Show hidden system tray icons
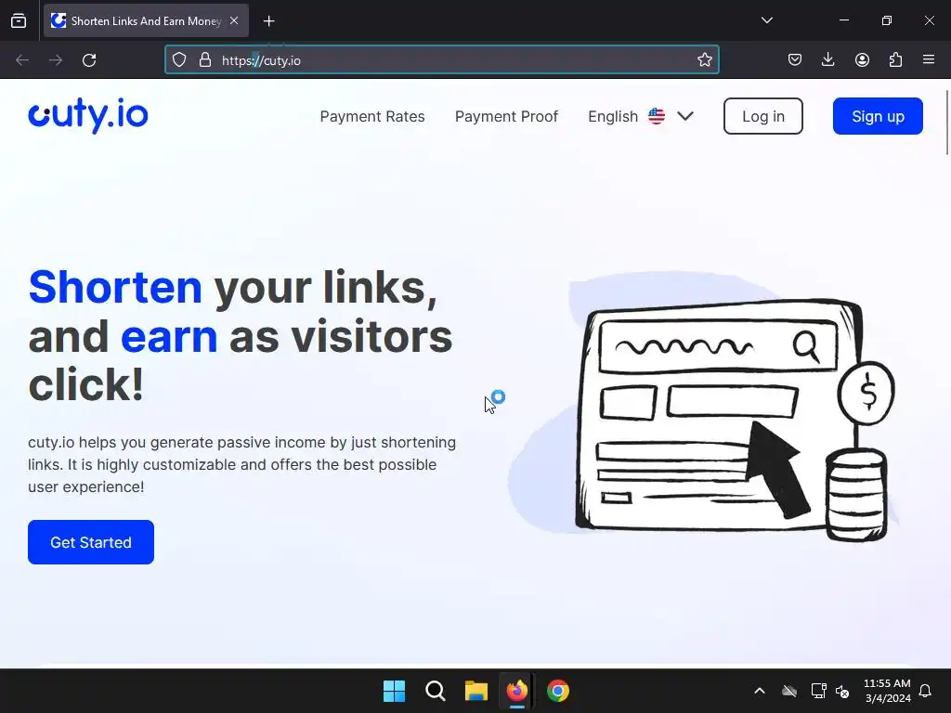 tap(760, 691)
